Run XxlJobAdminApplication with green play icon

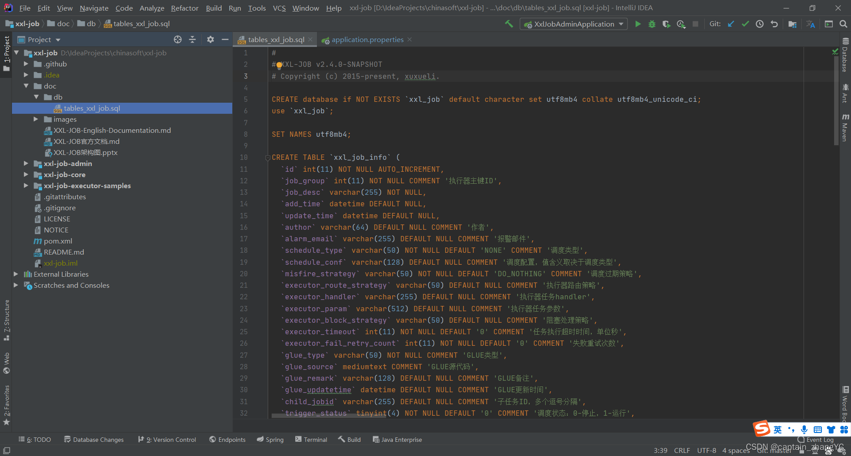638,24
